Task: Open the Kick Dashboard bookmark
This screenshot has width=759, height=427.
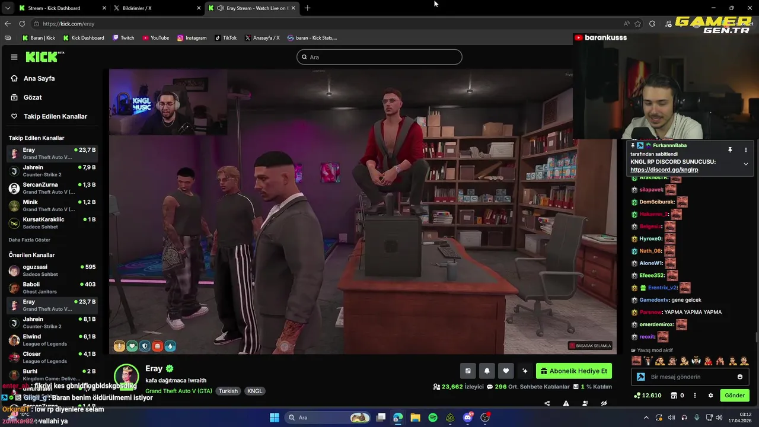Action: (x=82, y=38)
